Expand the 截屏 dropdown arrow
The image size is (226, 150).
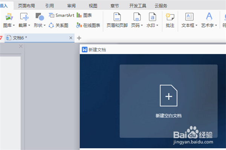pyautogui.click(x=29, y=25)
